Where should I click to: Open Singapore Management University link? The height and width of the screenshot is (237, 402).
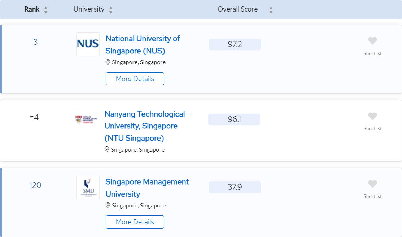click(x=147, y=188)
